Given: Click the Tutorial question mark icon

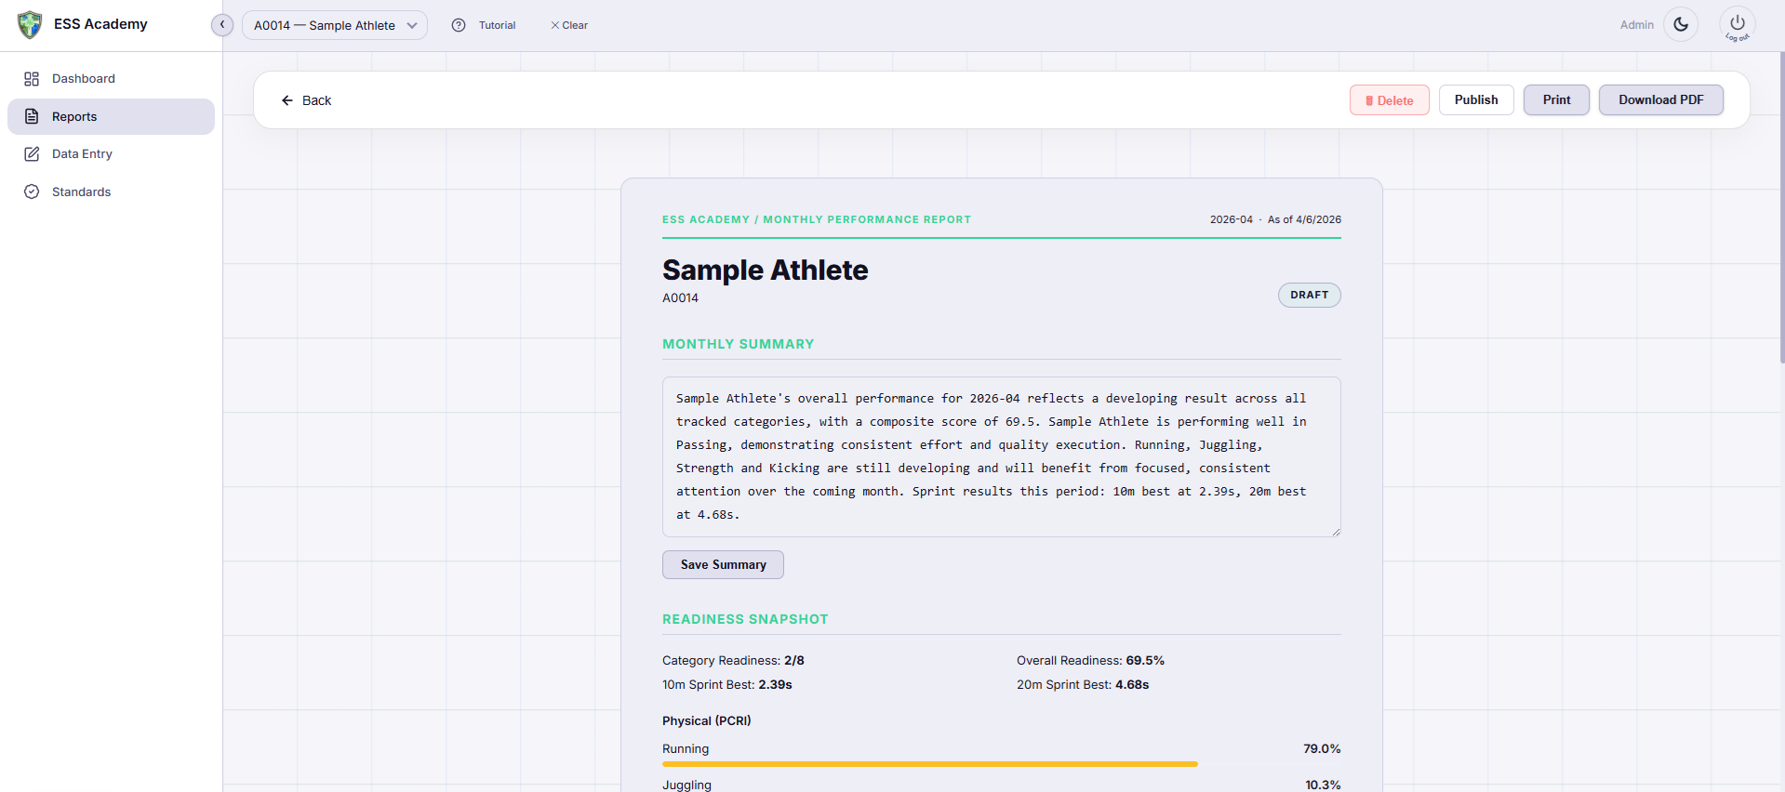Looking at the screenshot, I should (459, 25).
